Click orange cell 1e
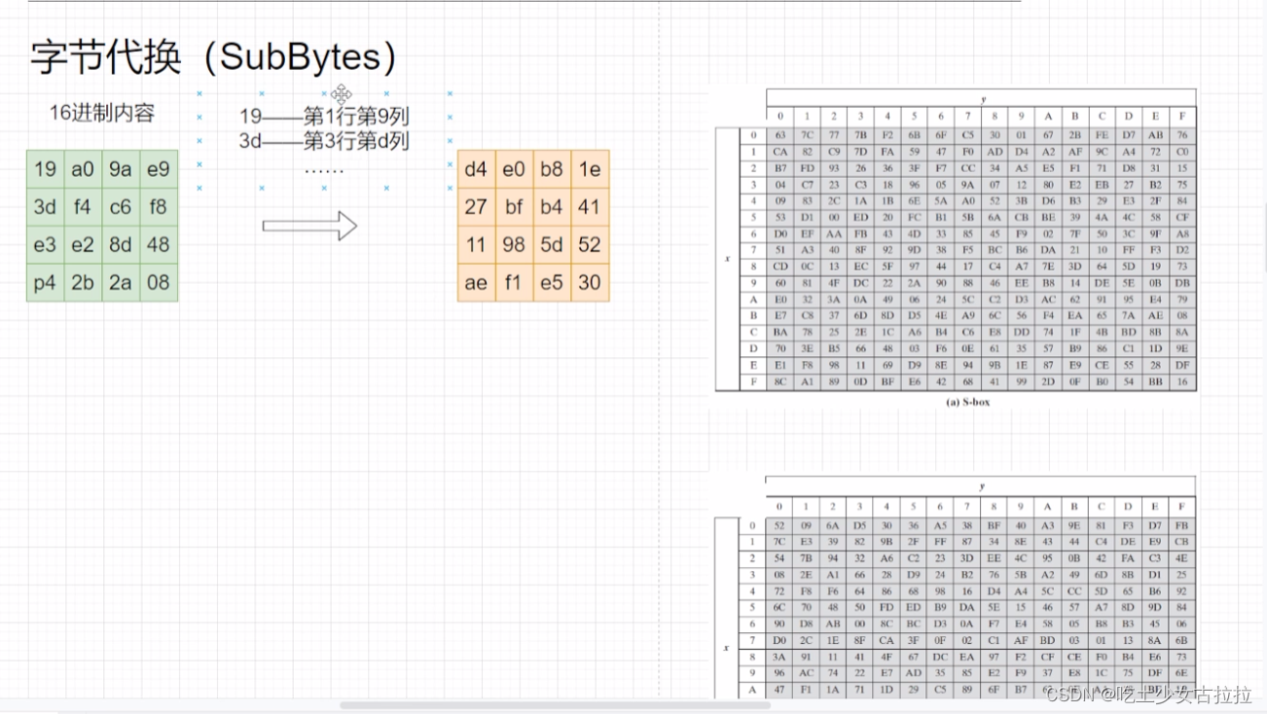Viewport: 1267px width, 714px height. 590,169
